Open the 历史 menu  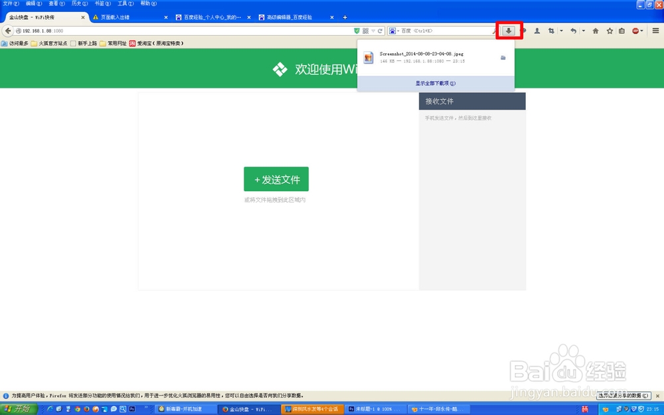pos(79,3)
